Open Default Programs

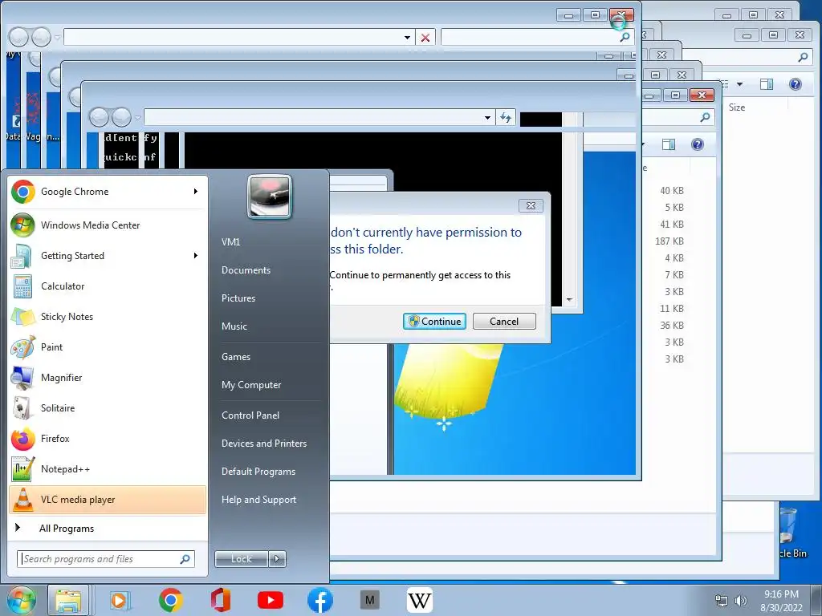258,472
